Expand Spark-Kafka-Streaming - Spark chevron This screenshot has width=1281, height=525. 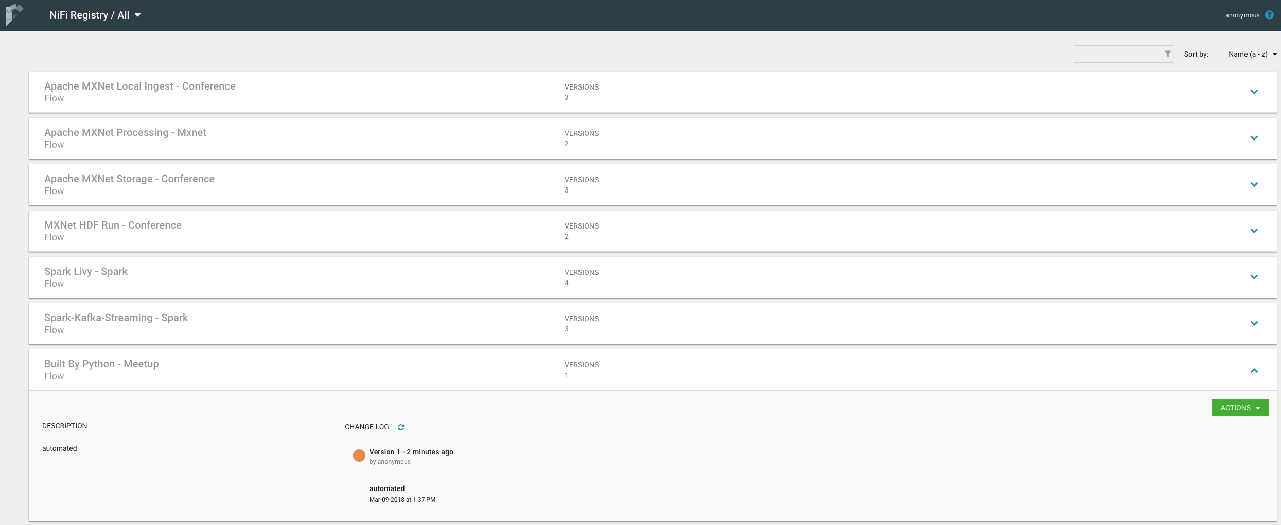pos(1254,324)
